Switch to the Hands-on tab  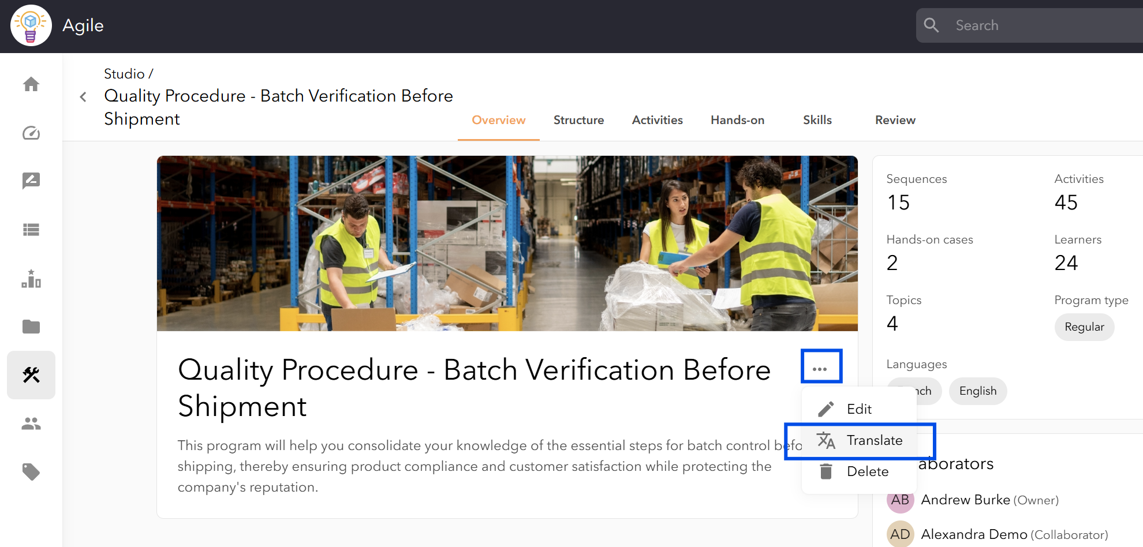737,120
